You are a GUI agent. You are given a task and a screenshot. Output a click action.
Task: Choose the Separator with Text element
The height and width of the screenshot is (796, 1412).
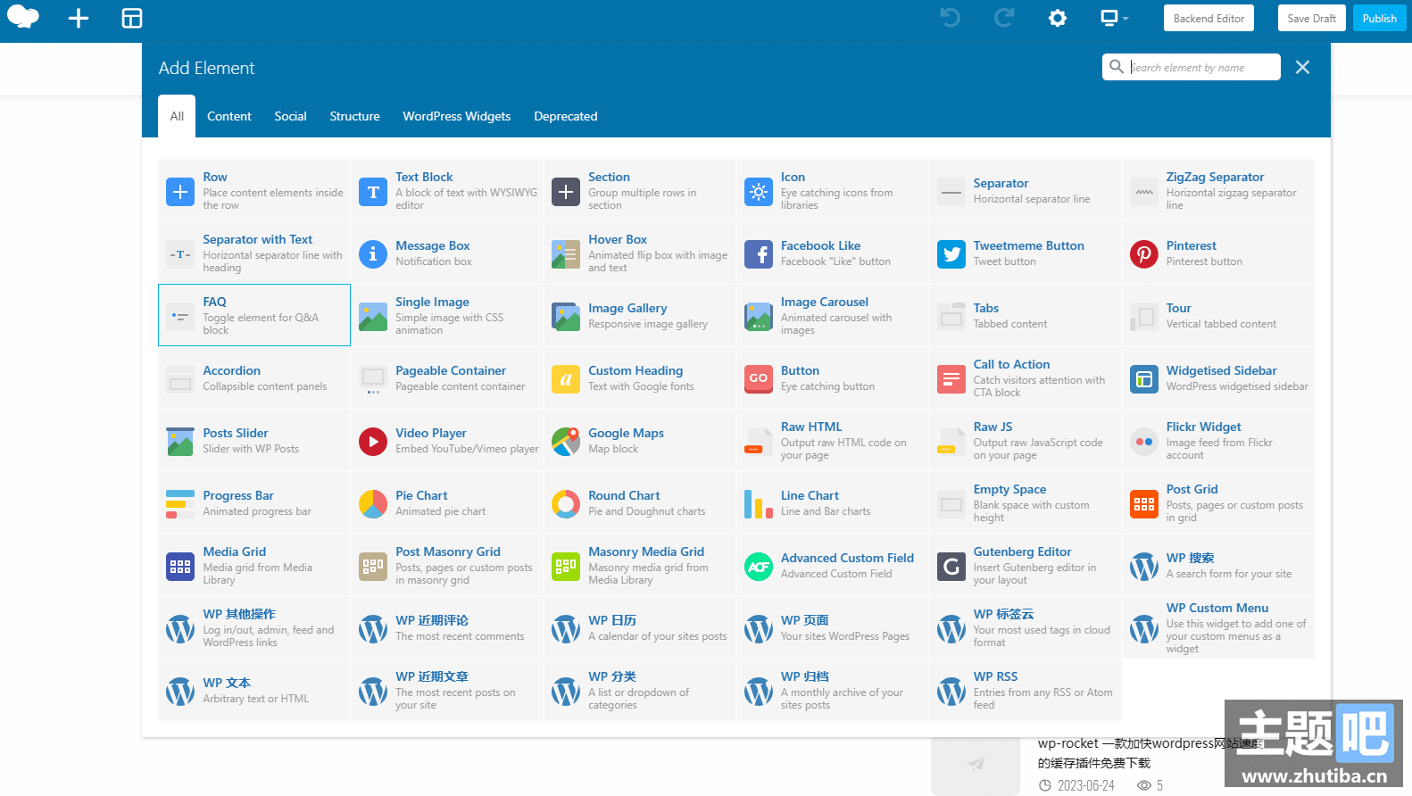tap(254, 253)
